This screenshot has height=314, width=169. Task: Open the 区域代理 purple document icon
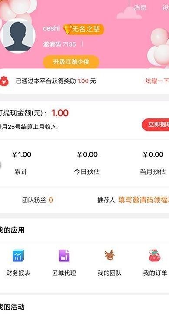64,256
